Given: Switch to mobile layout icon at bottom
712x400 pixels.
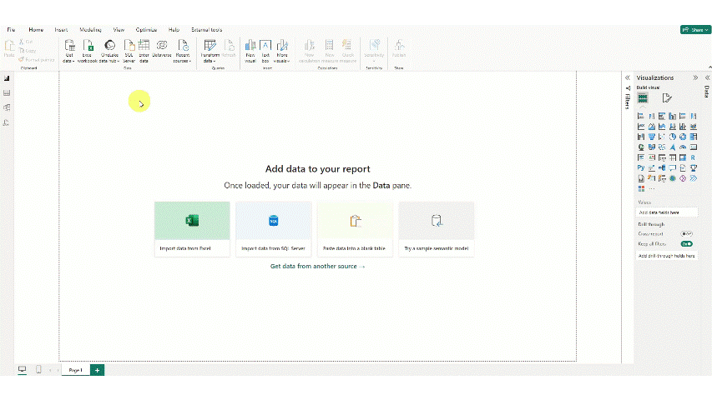Looking at the screenshot, I should point(38,369).
